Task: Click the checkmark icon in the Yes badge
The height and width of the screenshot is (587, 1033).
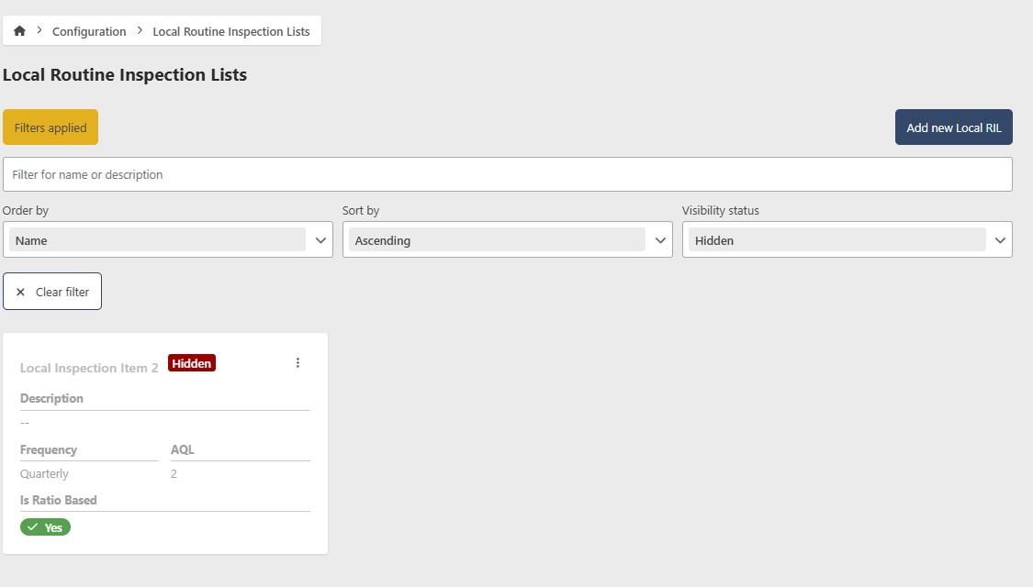Action: (x=34, y=526)
